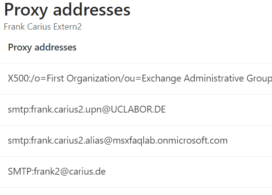Image resolution: width=272 pixels, height=195 pixels.
Task: Click the large Proxy addresses page title
Action: (68, 10)
